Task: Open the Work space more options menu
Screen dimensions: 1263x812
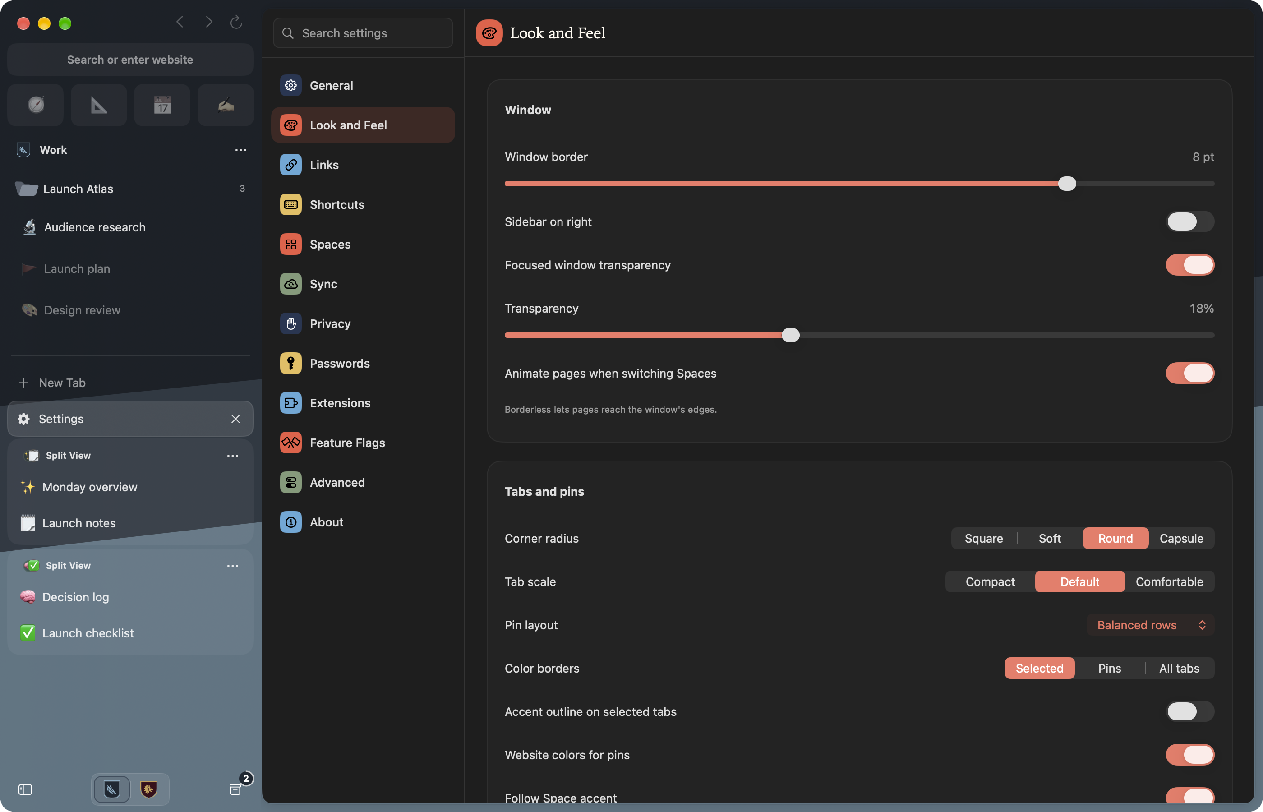Action: pos(241,150)
